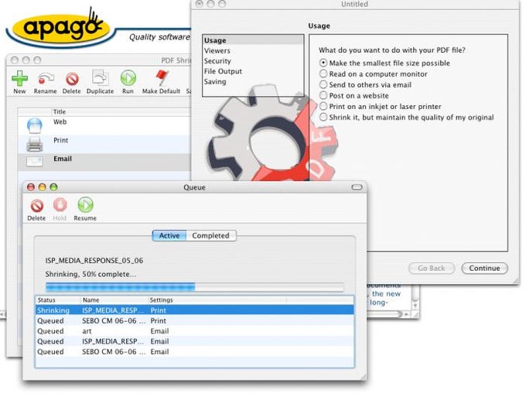This screenshot has height=397, width=526.
Task: Click the Resume icon in Queue
Action: point(85,205)
